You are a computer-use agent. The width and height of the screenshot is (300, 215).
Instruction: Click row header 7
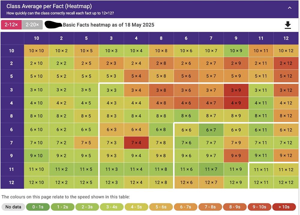[x=12, y=143]
